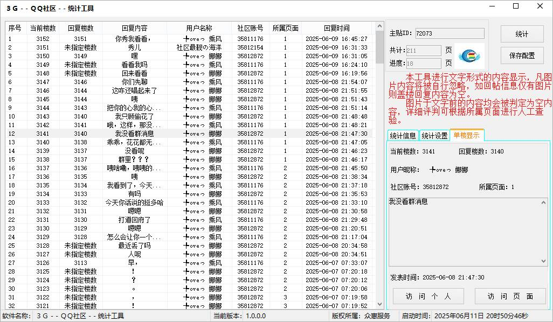Click the content box scroll down arrow

click(x=543, y=261)
